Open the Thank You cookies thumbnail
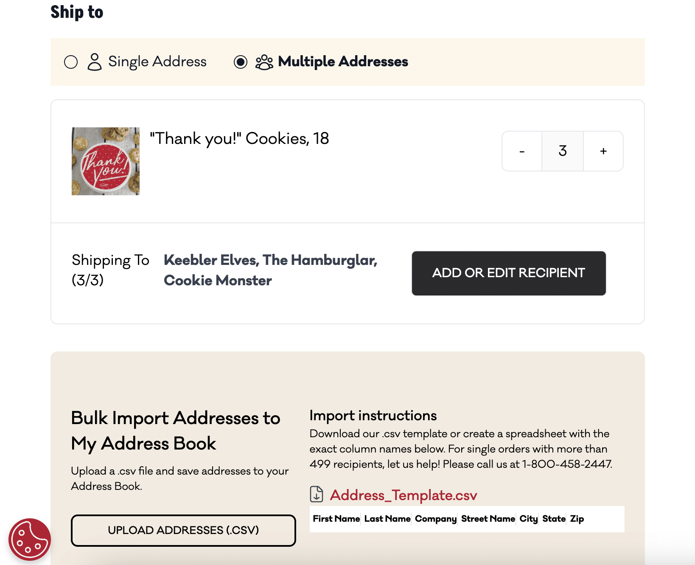Screen dimensions: 695x565 [x=106, y=161]
